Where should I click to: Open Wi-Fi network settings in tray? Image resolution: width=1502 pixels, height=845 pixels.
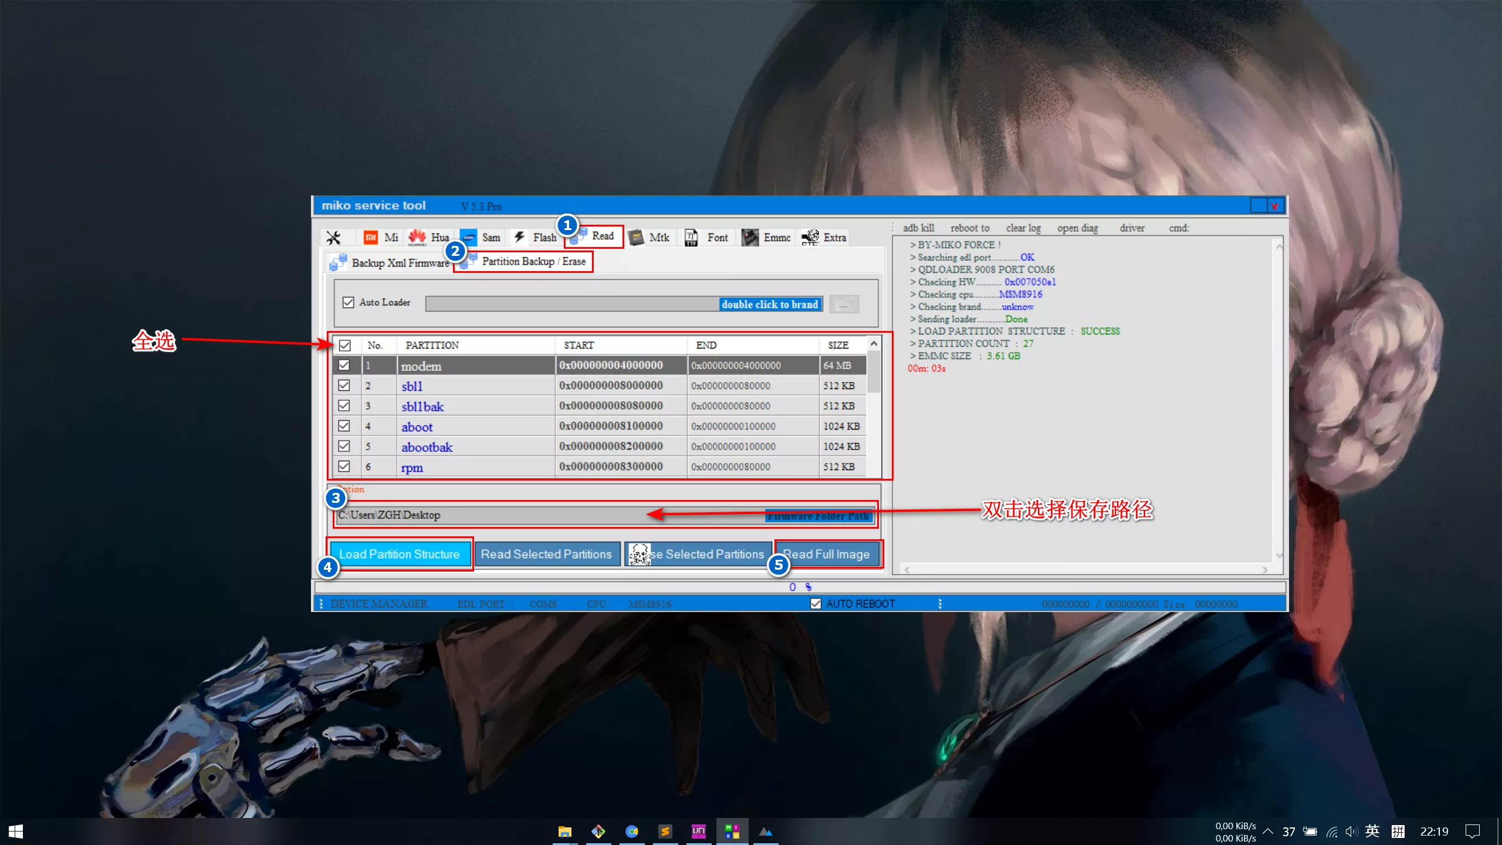point(1332,832)
